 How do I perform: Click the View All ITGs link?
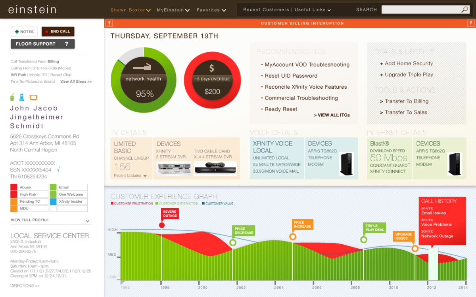click(x=332, y=115)
